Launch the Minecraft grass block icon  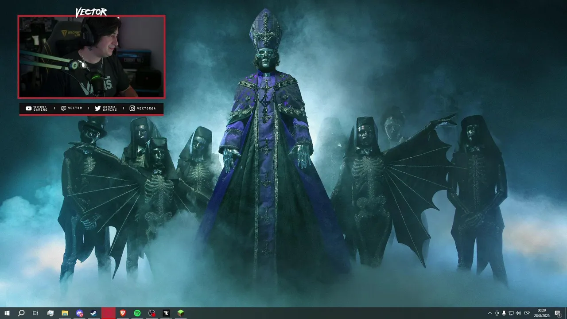tap(181, 313)
